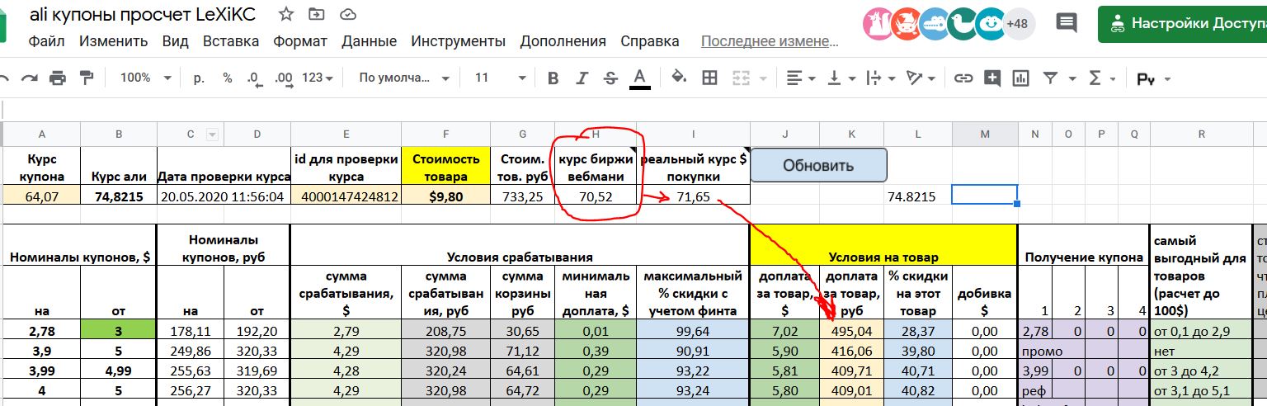Click the Настройки Доступа share button
The width and height of the screenshot is (1267, 406).
coord(1183,23)
